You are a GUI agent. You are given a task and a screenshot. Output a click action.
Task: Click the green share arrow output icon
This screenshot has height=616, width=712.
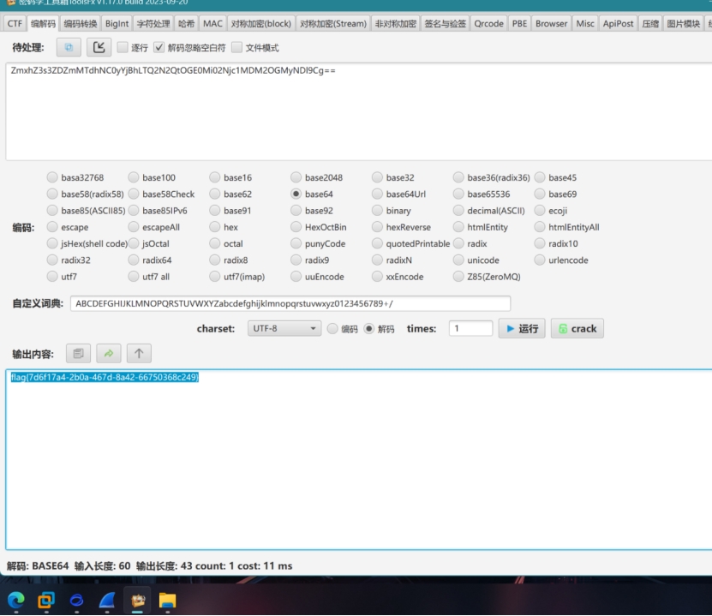(108, 353)
